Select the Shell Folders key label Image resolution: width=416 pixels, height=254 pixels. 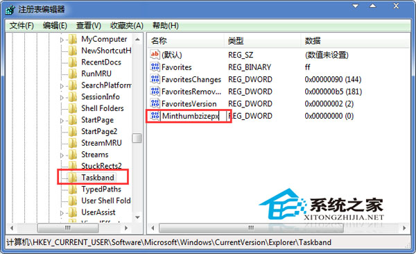coord(103,108)
